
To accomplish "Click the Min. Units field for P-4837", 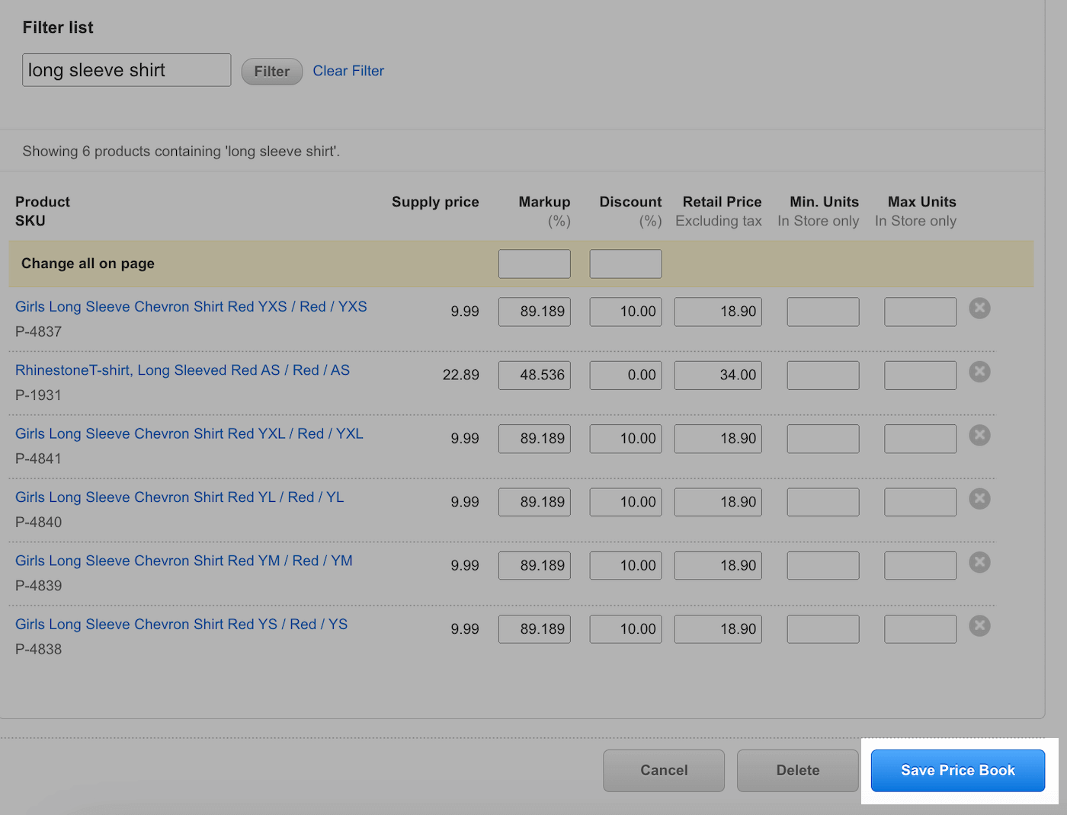I will [x=822, y=312].
